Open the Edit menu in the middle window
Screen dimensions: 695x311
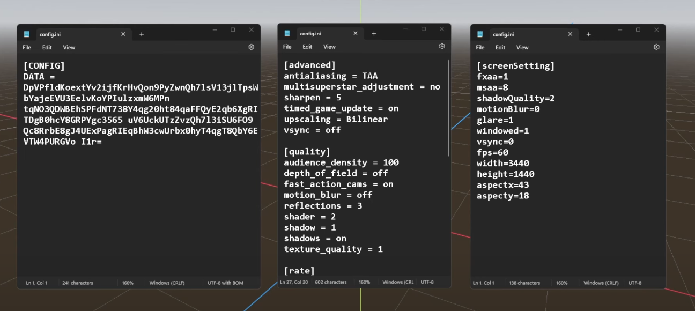pyautogui.click(x=307, y=46)
